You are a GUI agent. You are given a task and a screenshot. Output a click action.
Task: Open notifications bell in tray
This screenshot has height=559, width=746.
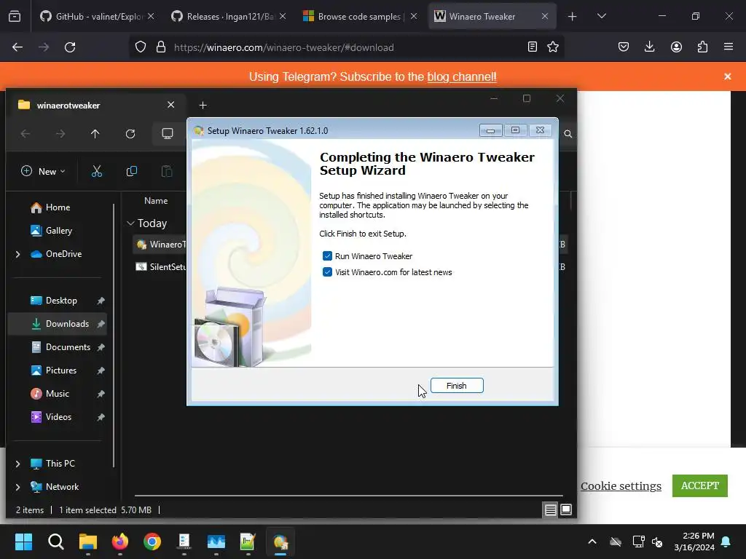point(726,542)
